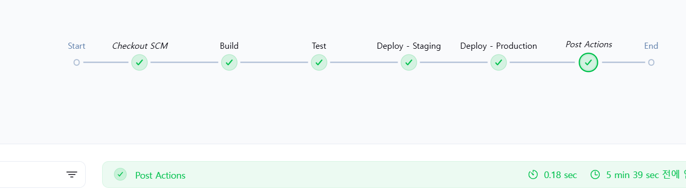Image resolution: width=686 pixels, height=194 pixels.
Task: Click the Checkout SCM stage label
Action: tap(140, 46)
